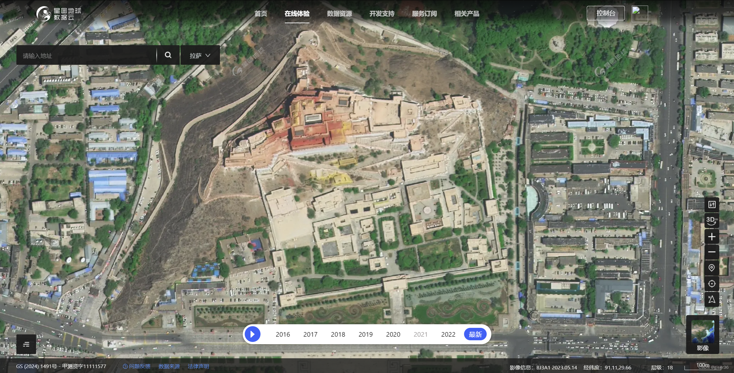734x373 pixels.
Task: Open the 相关产品 menu
Action: [x=467, y=13]
